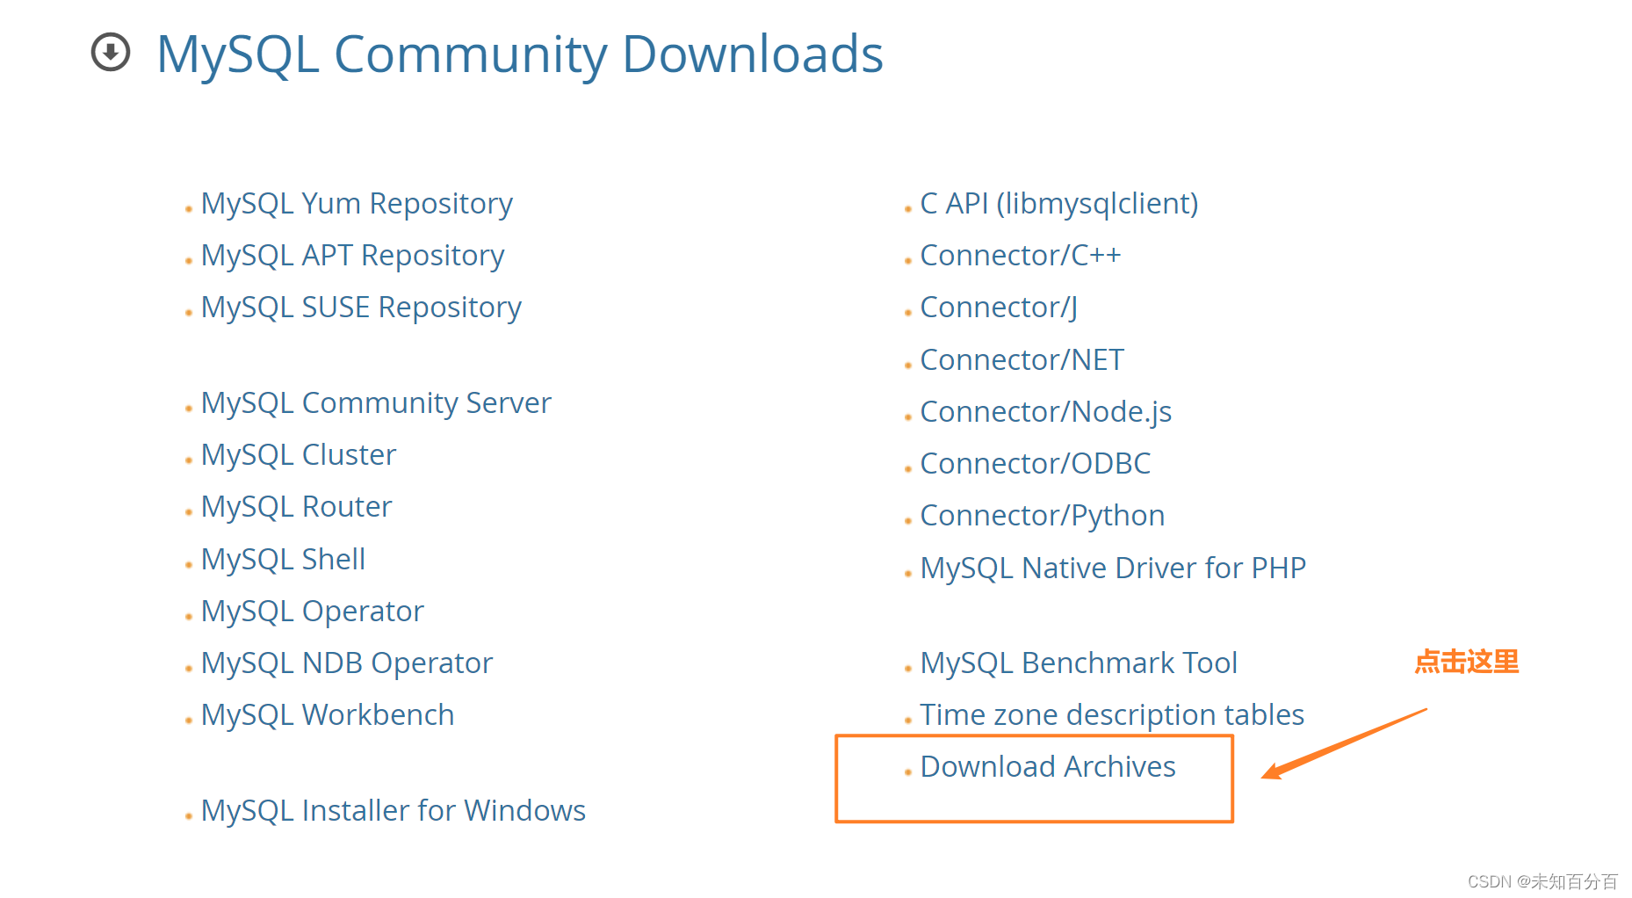Screen dimensions: 1632x898
Task: Open MySQL Community Server downloads
Action: pos(376,402)
